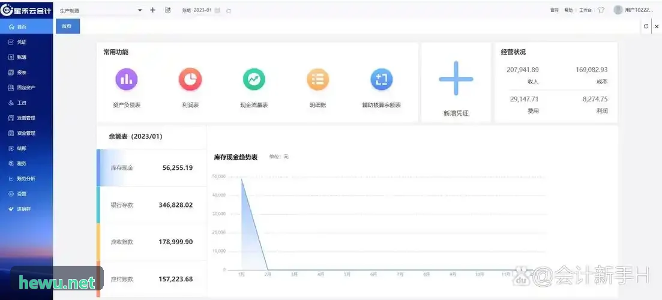The width and height of the screenshot is (662, 300).
Task: Click the refresh icon beside the period
Action: tap(229, 11)
